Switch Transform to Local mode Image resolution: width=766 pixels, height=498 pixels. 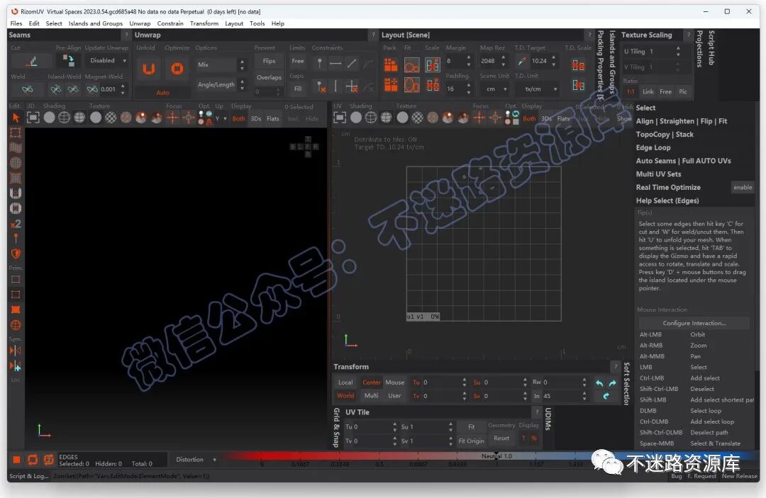345,383
